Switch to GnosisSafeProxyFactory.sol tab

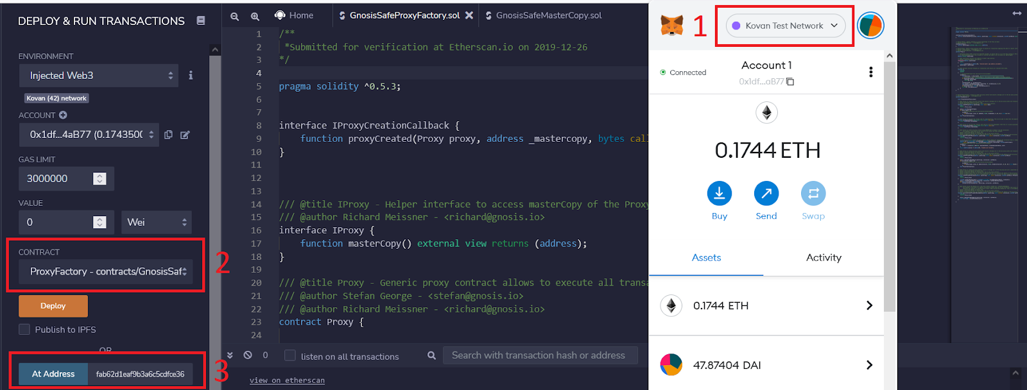pyautogui.click(x=404, y=15)
